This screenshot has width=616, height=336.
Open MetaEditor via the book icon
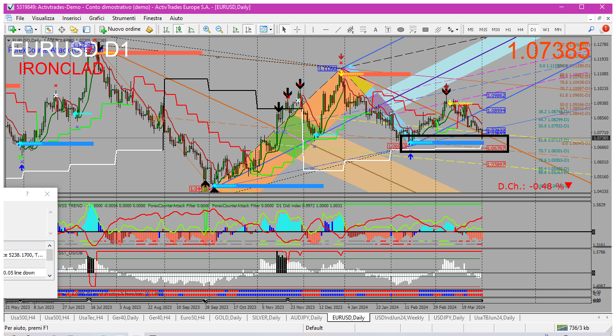150,29
